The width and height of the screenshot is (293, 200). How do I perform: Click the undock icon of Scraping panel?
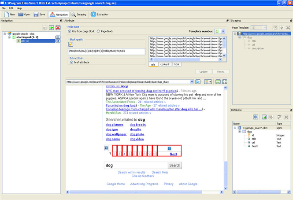(x=291, y=21)
